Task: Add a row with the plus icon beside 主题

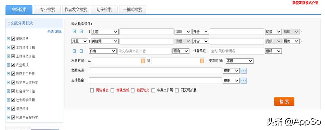Action: (74, 32)
